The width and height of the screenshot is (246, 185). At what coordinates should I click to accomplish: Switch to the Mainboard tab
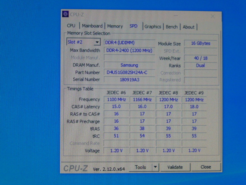(x=92, y=26)
